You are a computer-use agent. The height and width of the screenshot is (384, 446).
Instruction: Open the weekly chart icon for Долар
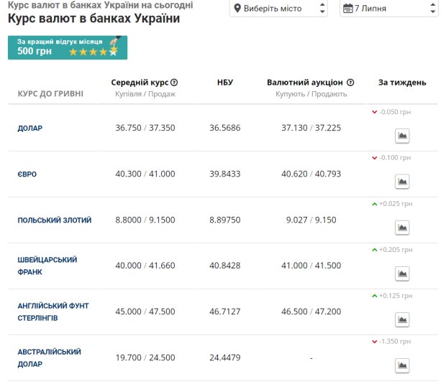point(402,136)
